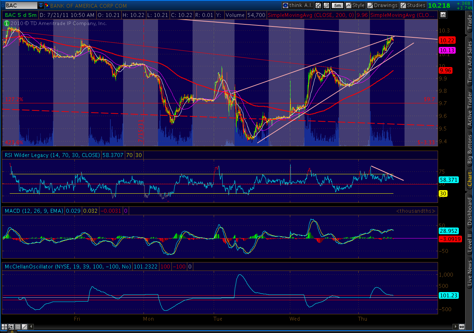The height and width of the screenshot is (333, 474).
Task: Click the MACD (12, 26, 9, EMA) study label
Action: [x=34, y=211]
